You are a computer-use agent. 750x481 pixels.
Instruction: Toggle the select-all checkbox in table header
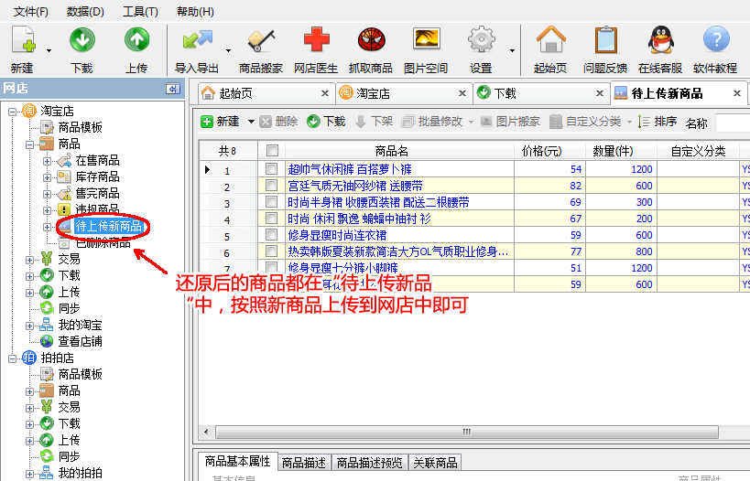coord(272,151)
